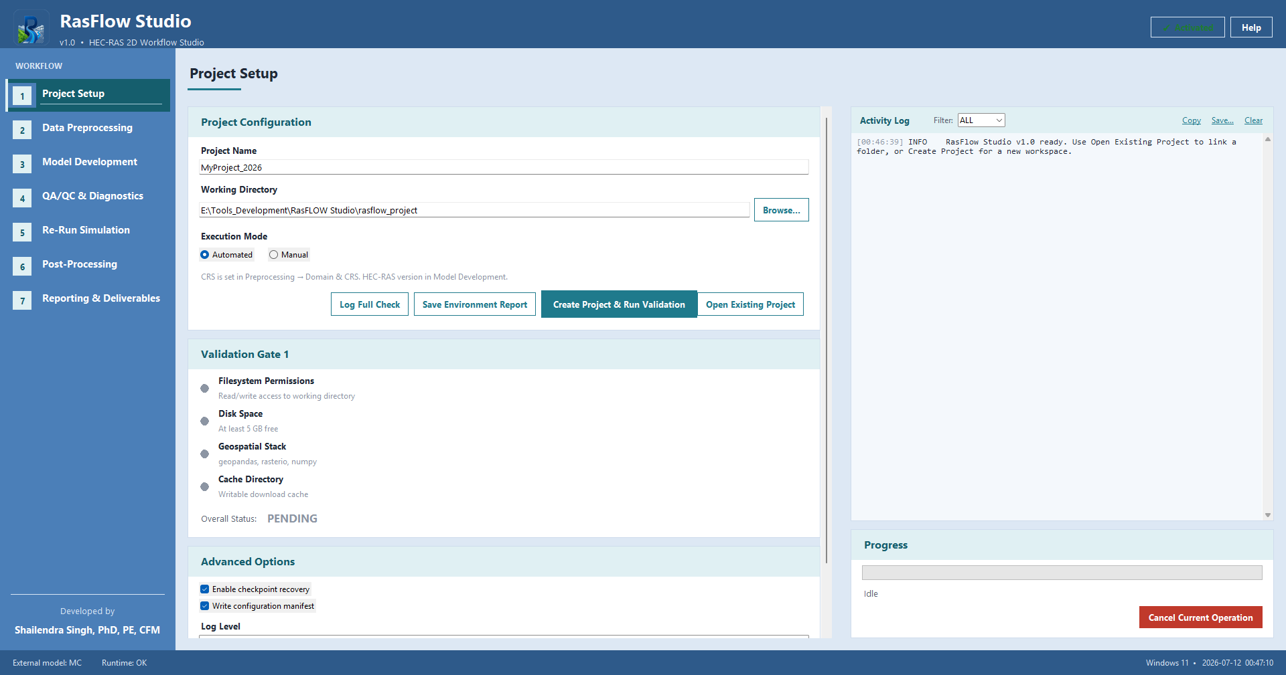
Task: Click step number 6 badge in workflow
Action: pyautogui.click(x=22, y=266)
